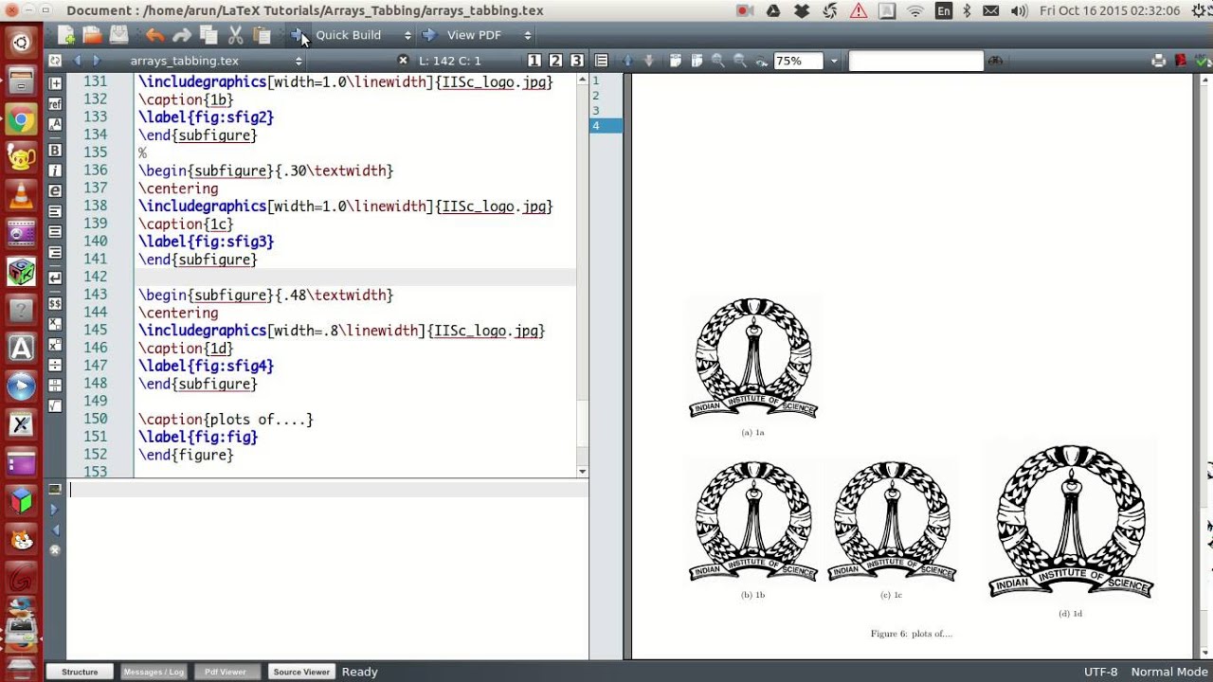
Task: Select page 2 in the PDF page list
Action: point(606,96)
